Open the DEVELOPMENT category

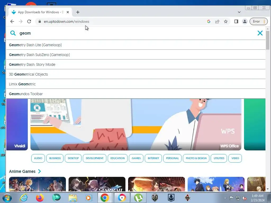[94, 158]
